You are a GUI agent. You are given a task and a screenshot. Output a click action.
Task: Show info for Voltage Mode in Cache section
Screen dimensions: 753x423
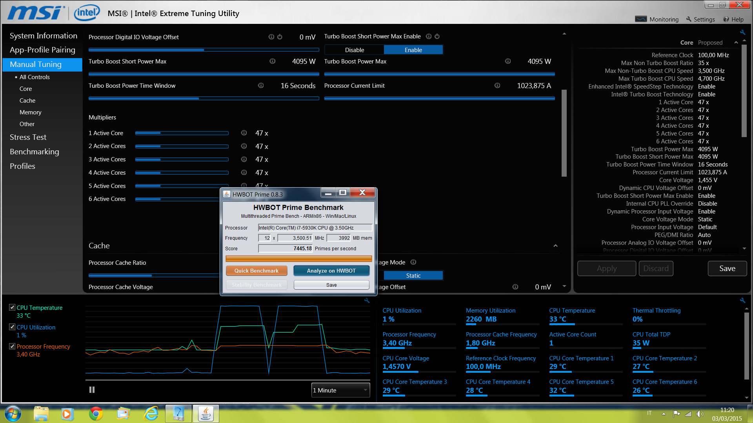(x=413, y=262)
